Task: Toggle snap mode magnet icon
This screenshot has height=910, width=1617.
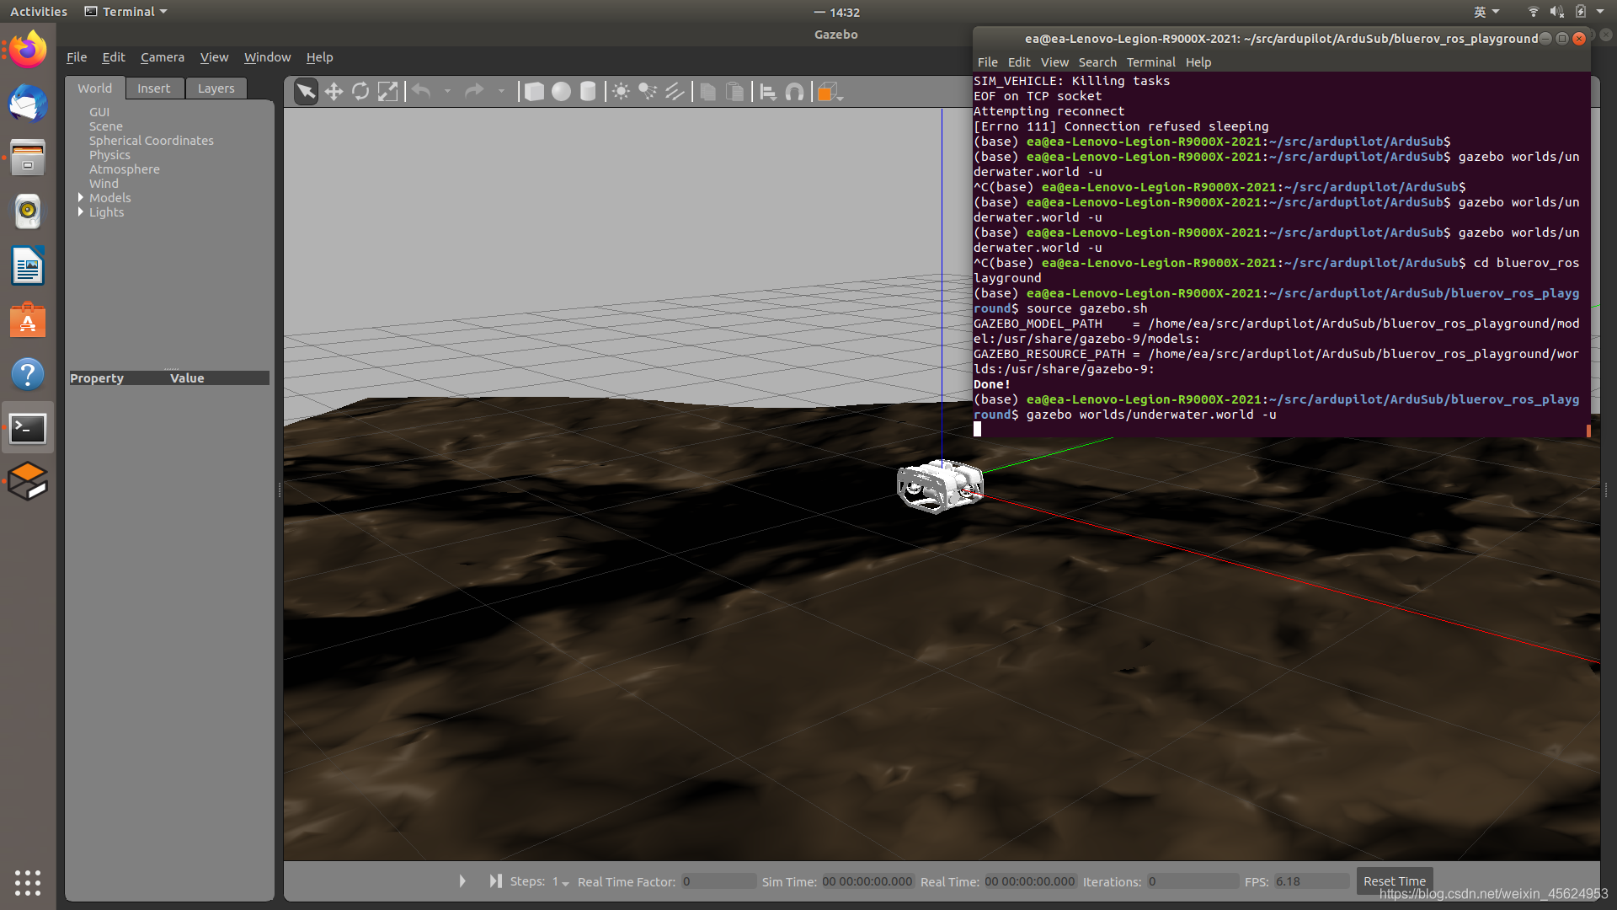Action: [794, 92]
